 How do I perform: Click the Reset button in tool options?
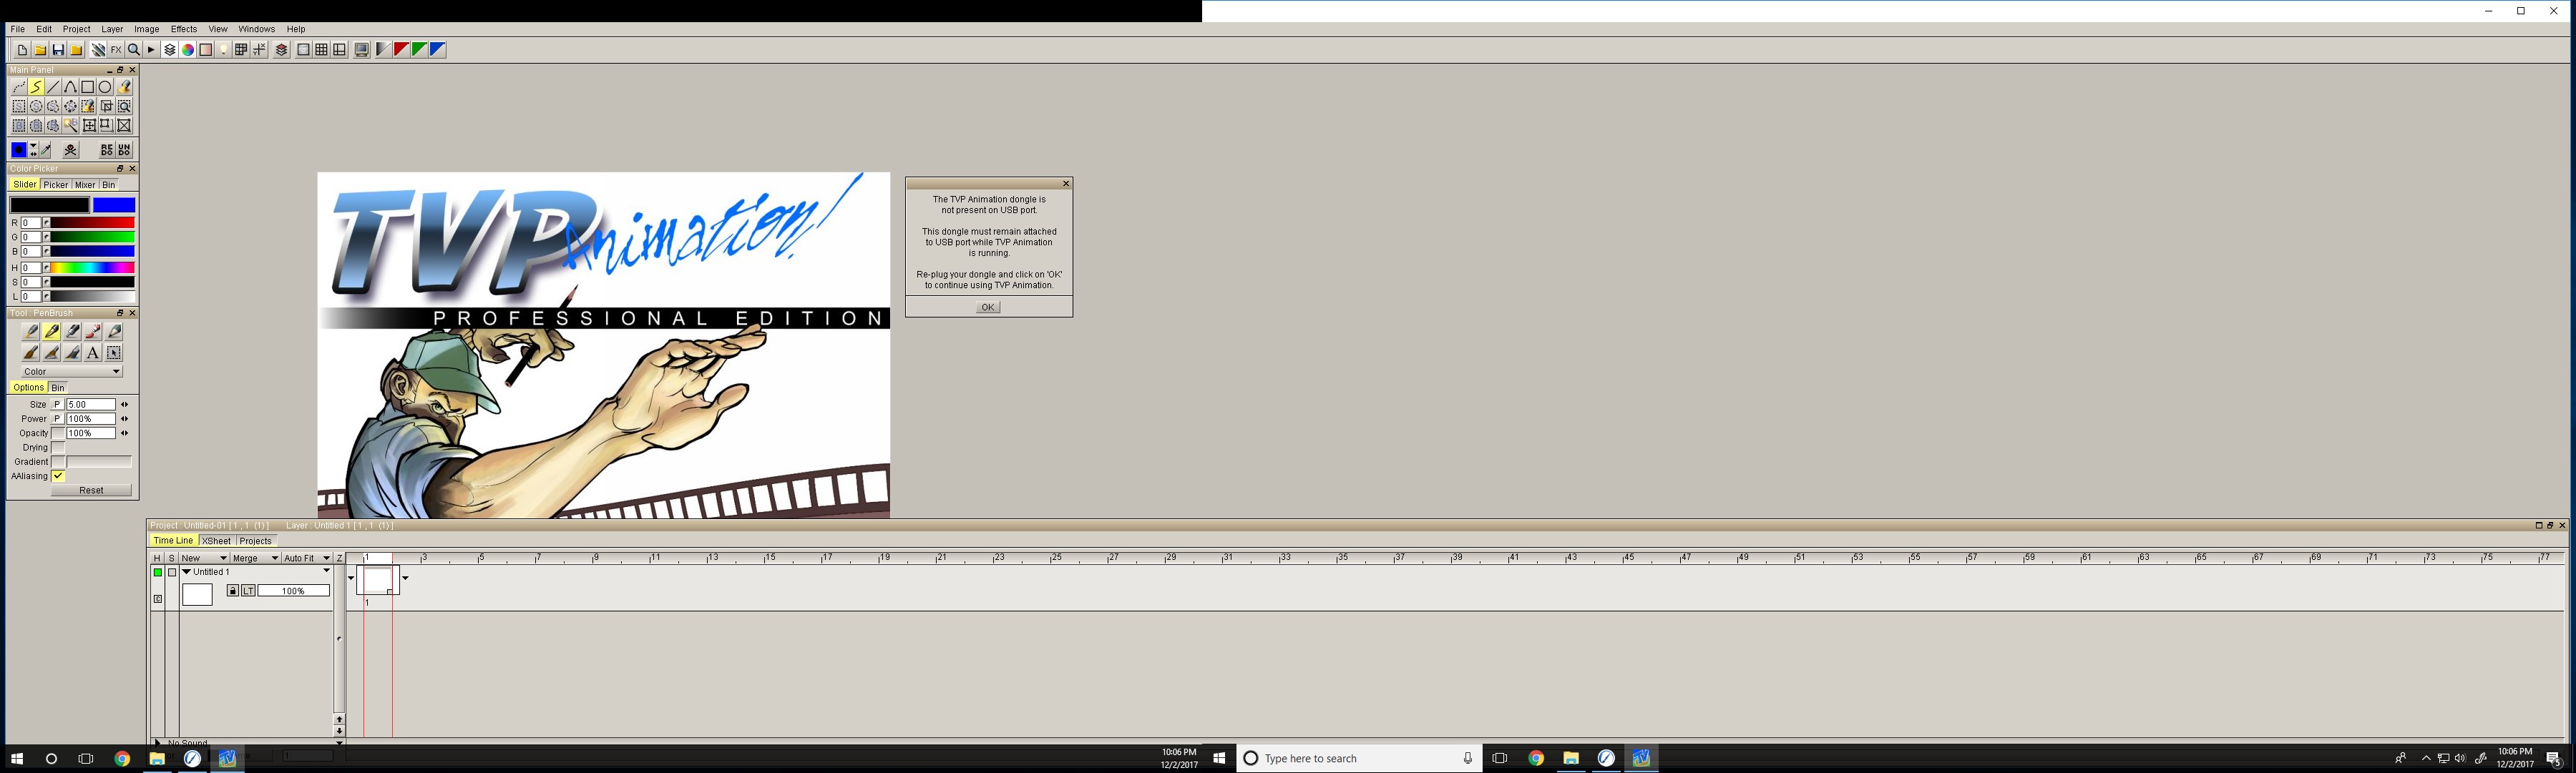[91, 491]
